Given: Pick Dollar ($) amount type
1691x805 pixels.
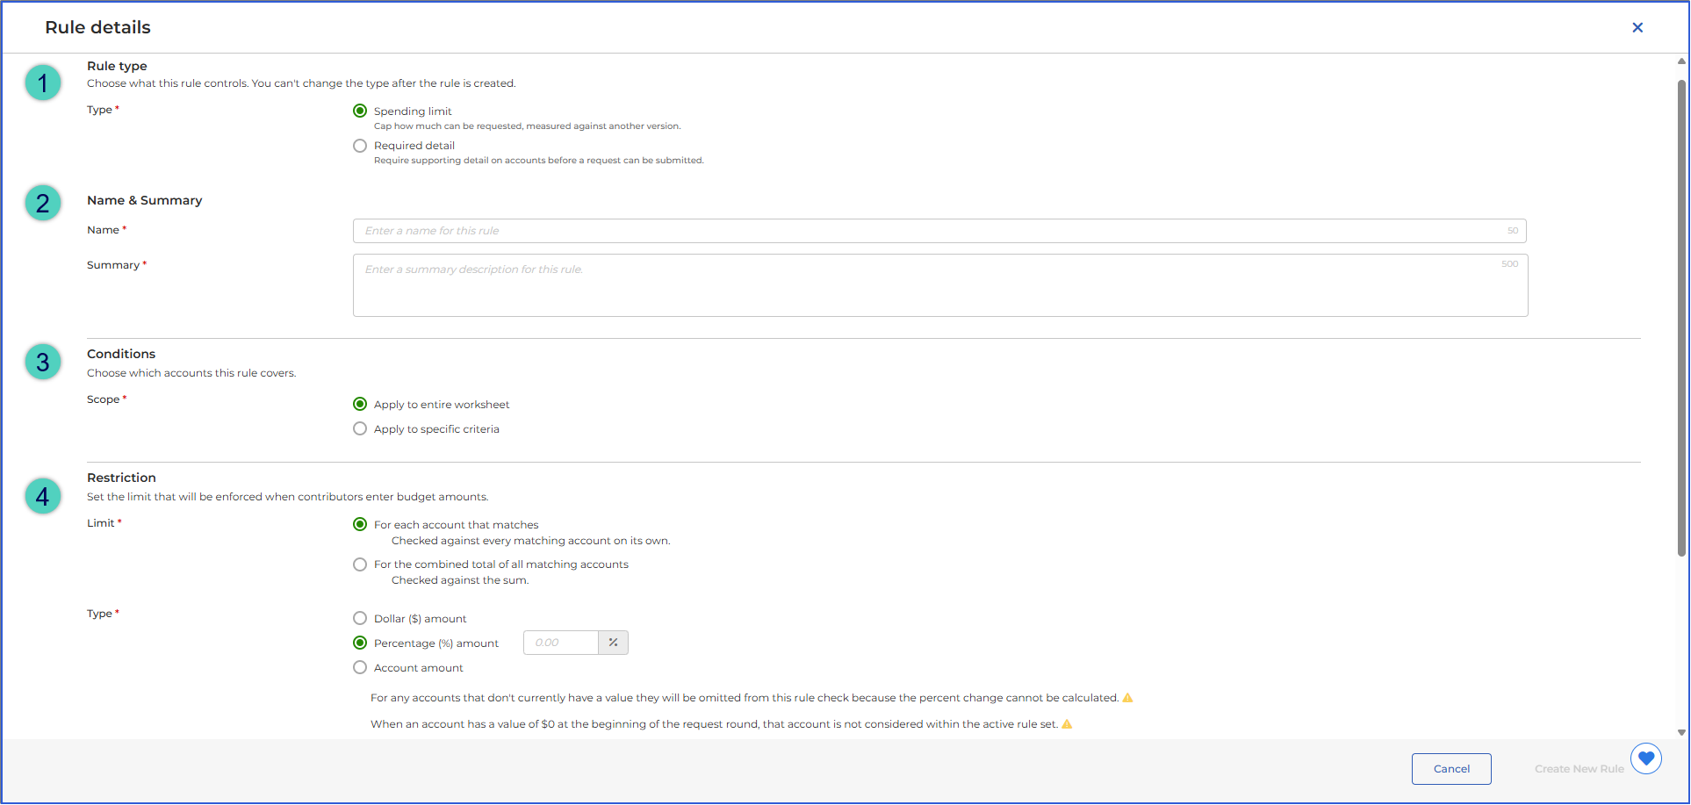Looking at the screenshot, I should pyautogui.click(x=360, y=618).
